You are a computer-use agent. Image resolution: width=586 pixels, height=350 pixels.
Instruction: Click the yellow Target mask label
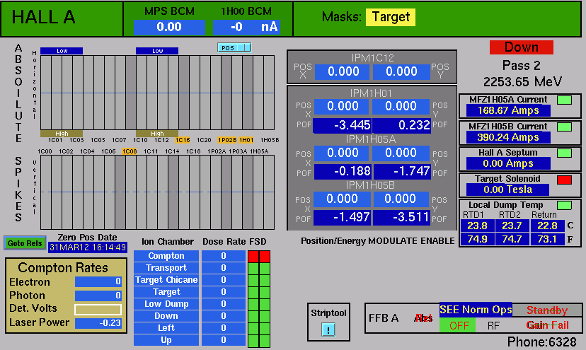point(391,17)
